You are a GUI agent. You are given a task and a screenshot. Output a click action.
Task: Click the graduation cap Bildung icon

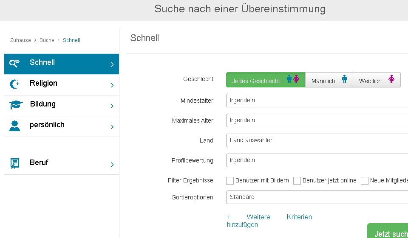coord(16,105)
